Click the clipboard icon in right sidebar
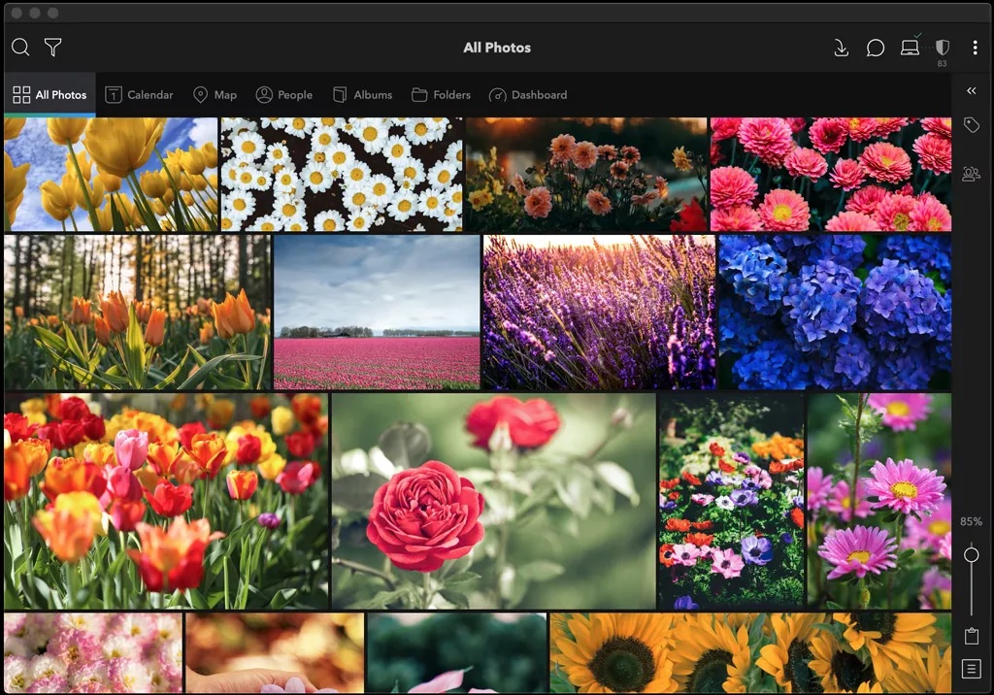Image resolution: width=994 pixels, height=695 pixels. click(971, 637)
